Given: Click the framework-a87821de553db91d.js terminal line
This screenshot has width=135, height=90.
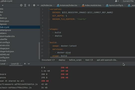Looking at the screenshot, I should [19, 84].
